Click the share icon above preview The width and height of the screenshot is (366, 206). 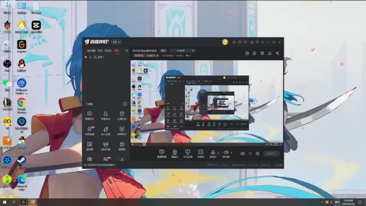pyautogui.click(x=277, y=53)
